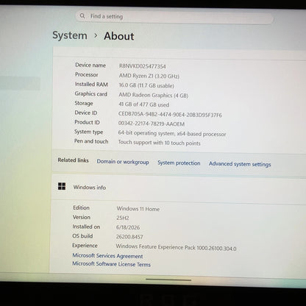Select the highlighted item in the left sidebar
306x306 pixels.
tap(20, 83)
